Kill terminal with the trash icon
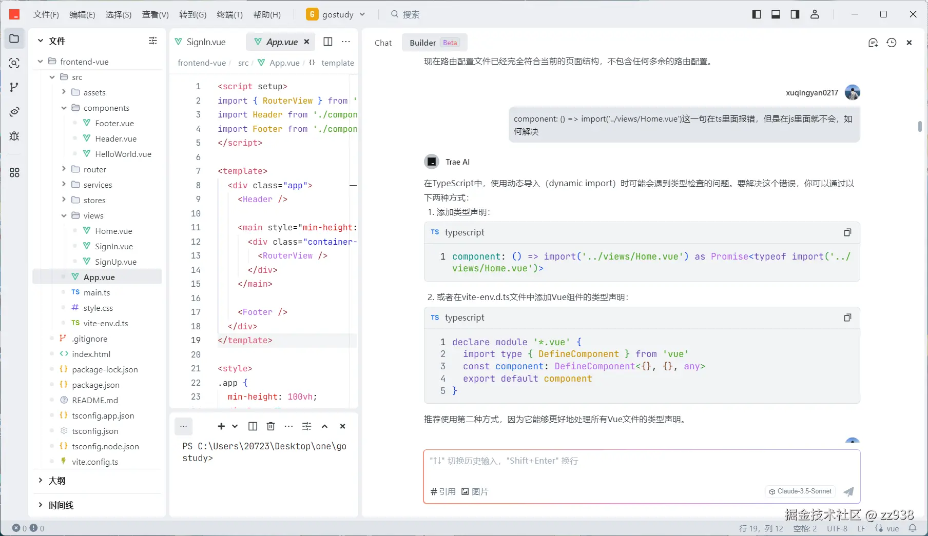 click(271, 426)
